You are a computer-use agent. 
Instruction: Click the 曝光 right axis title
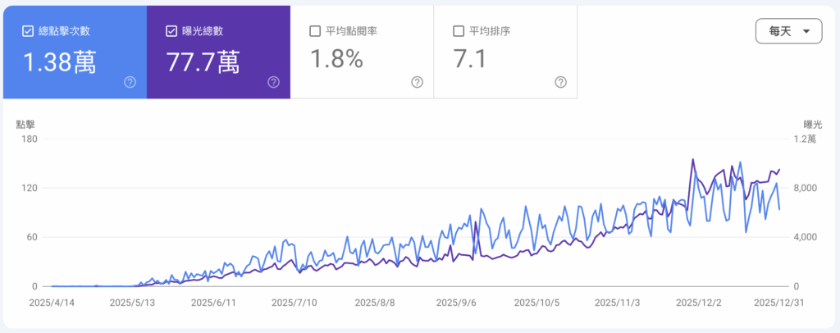[x=812, y=124]
